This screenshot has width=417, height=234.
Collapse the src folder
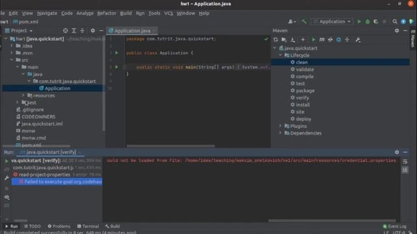click(12, 60)
